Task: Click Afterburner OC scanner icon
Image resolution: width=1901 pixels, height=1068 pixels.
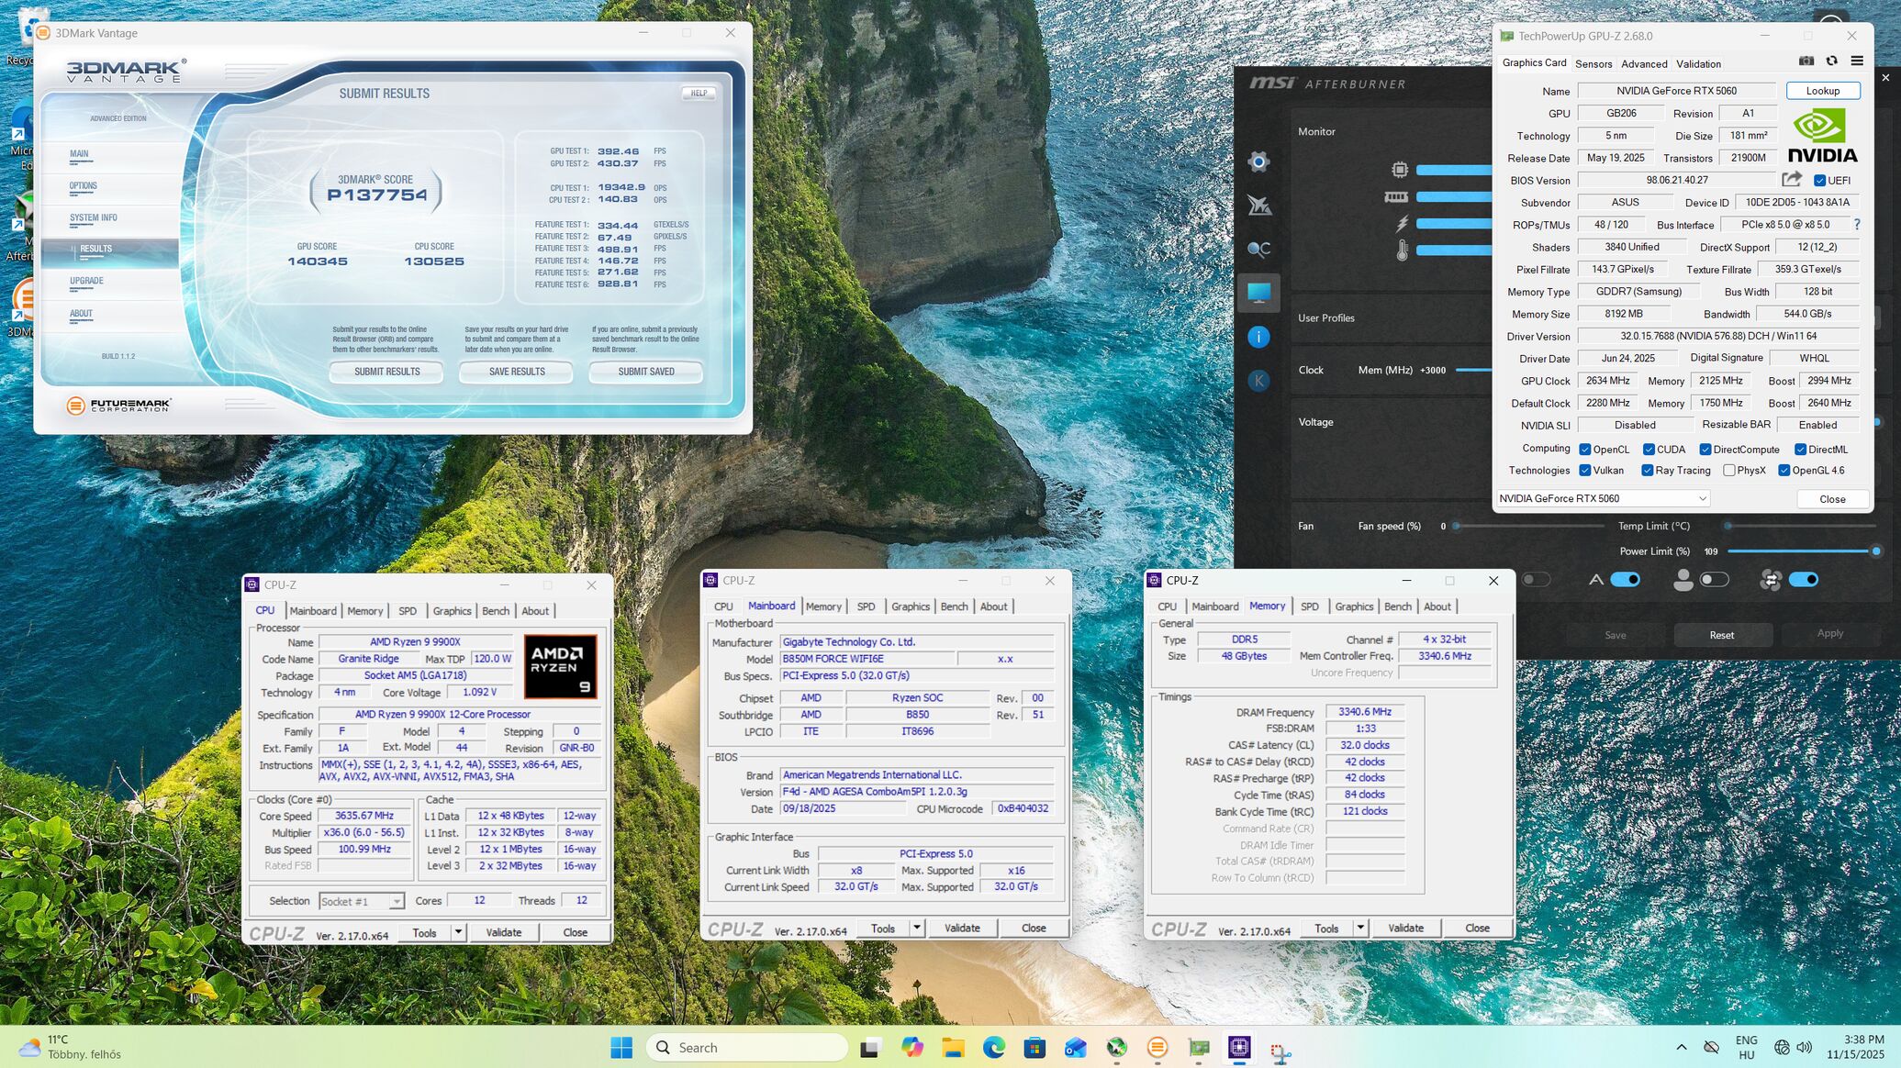Action: pos(1258,249)
